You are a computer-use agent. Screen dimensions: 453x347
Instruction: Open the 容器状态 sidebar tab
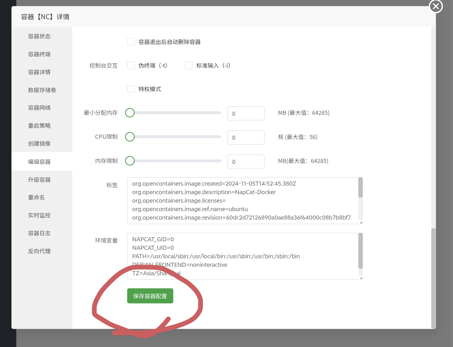click(x=39, y=36)
